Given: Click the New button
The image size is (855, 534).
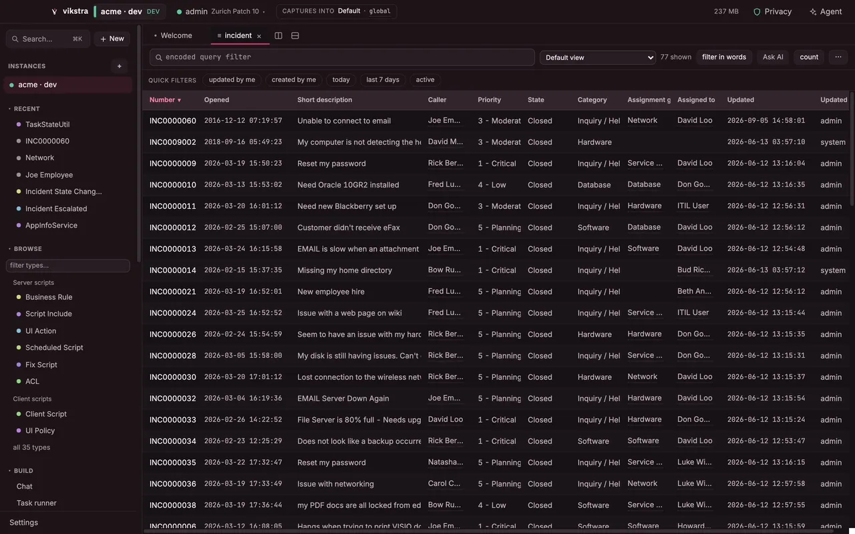Looking at the screenshot, I should pos(112,39).
